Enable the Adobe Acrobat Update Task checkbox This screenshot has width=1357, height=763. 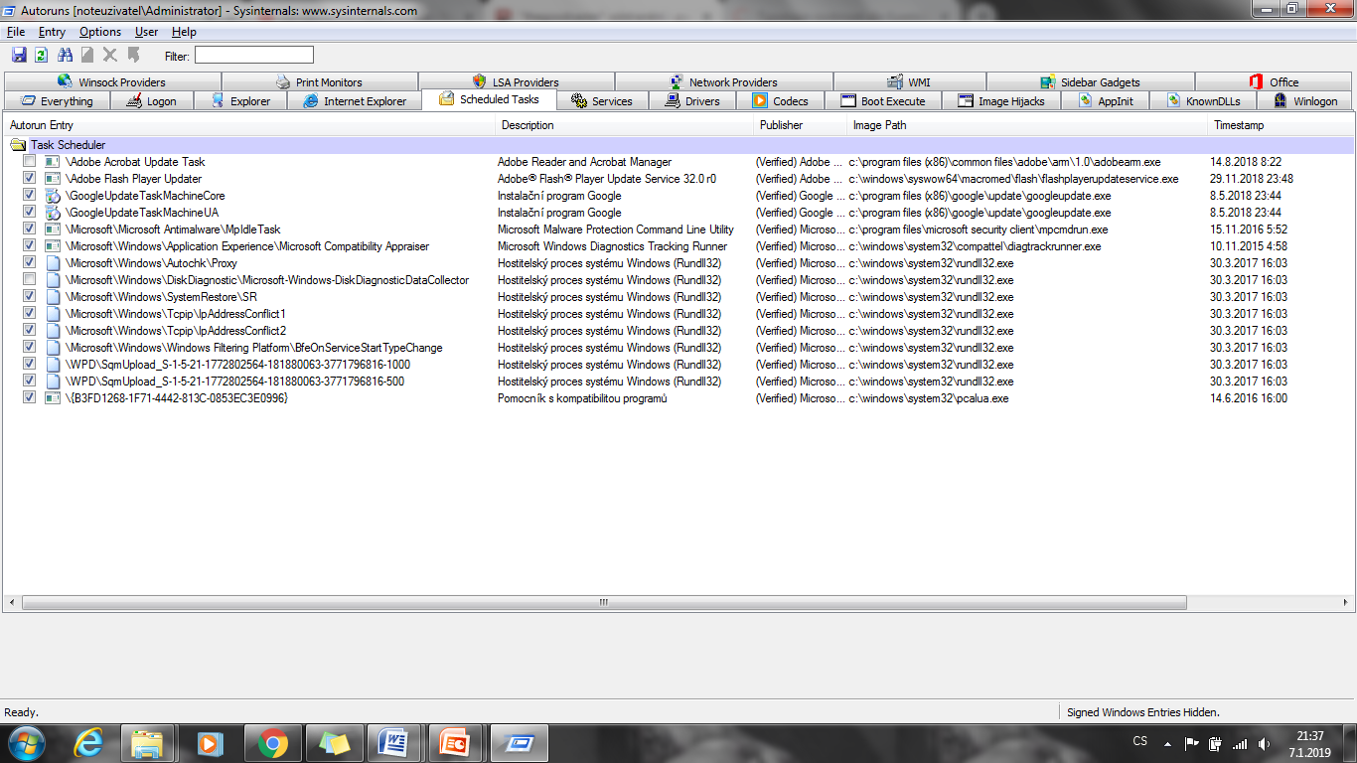point(30,162)
